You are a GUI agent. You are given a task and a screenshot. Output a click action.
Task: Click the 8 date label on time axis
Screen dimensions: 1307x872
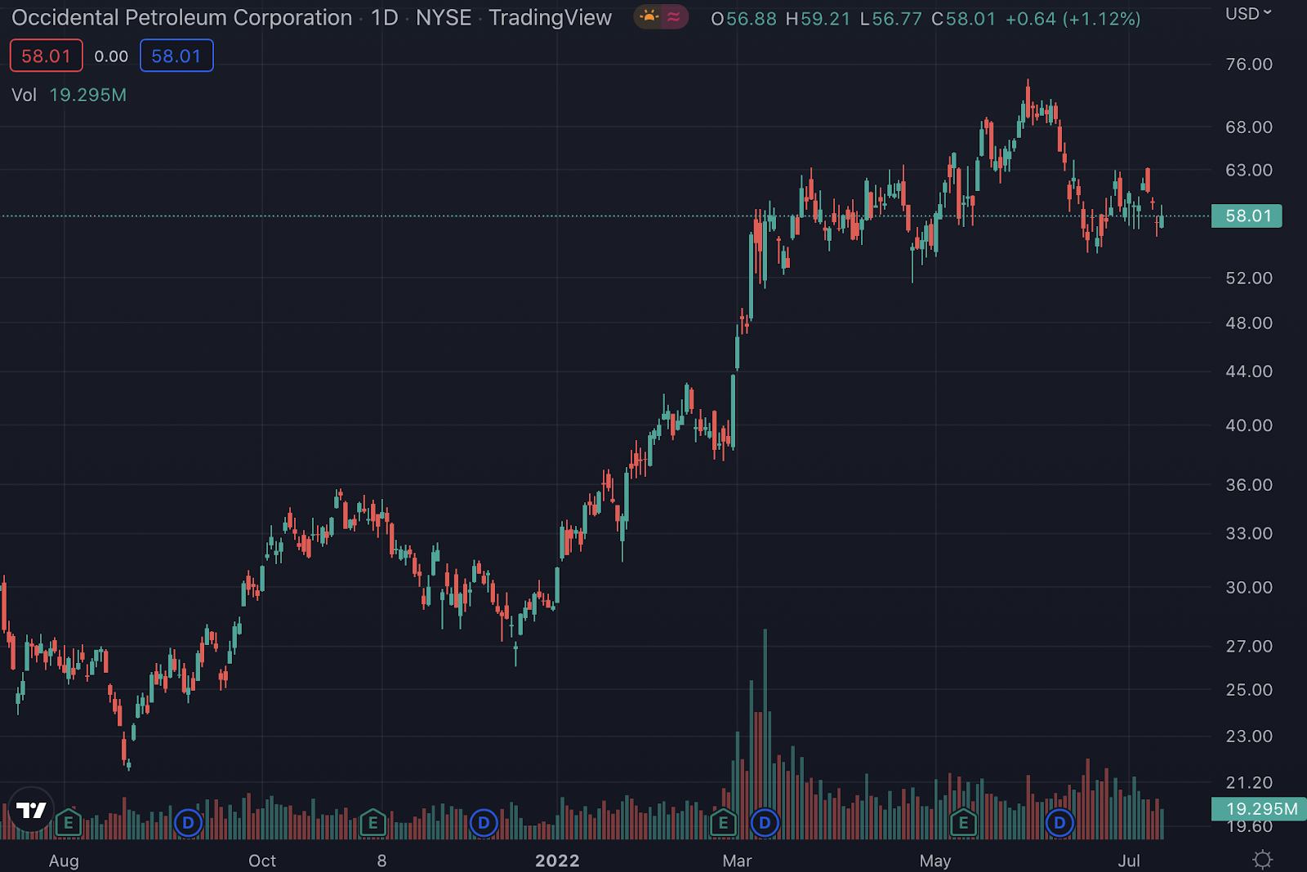click(x=381, y=861)
